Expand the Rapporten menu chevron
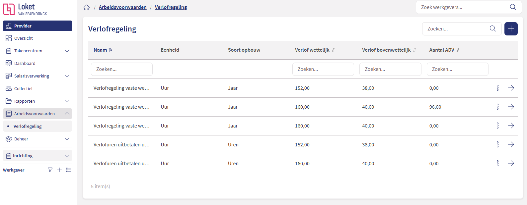 pos(67,101)
